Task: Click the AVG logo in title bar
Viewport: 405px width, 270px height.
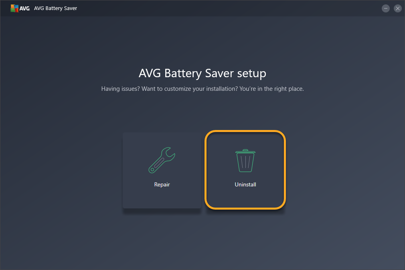Action: click(20, 8)
